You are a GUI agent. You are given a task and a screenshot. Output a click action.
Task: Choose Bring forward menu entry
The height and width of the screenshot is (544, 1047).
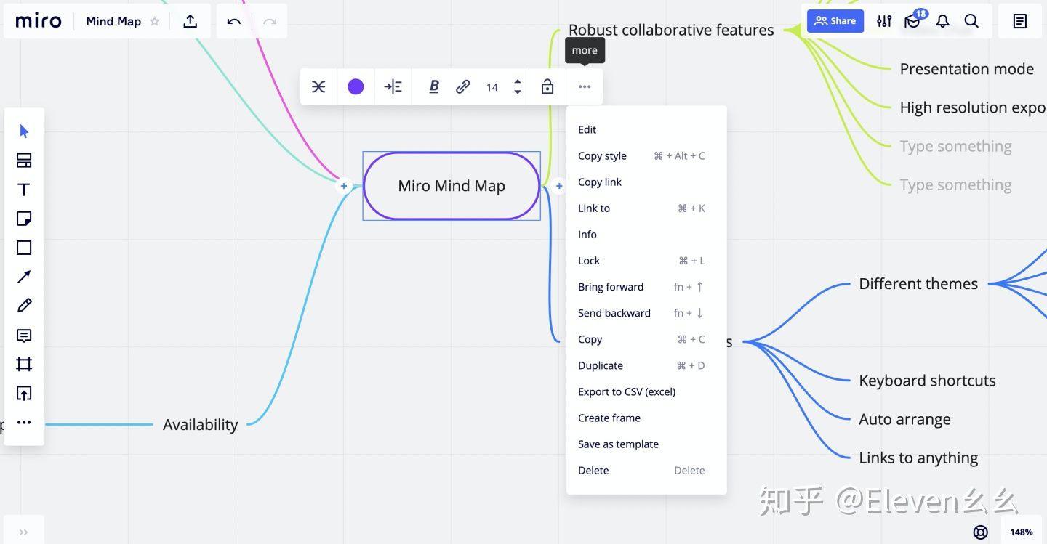coord(646,287)
